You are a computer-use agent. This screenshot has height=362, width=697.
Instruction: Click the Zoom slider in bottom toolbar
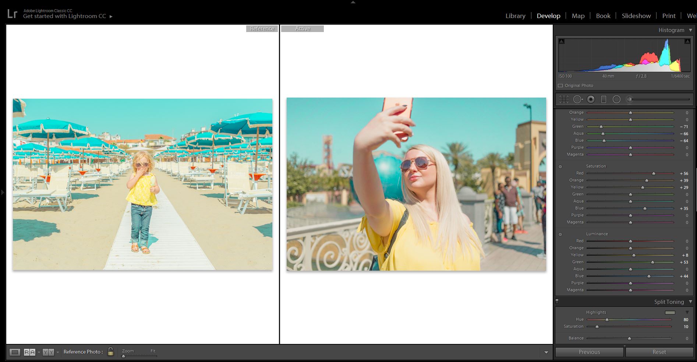(140, 356)
